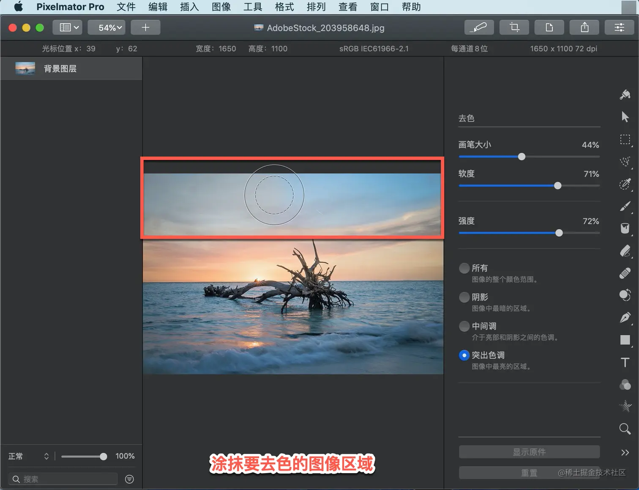
Task: Select the Arrange arrow tool
Action: [x=625, y=117]
